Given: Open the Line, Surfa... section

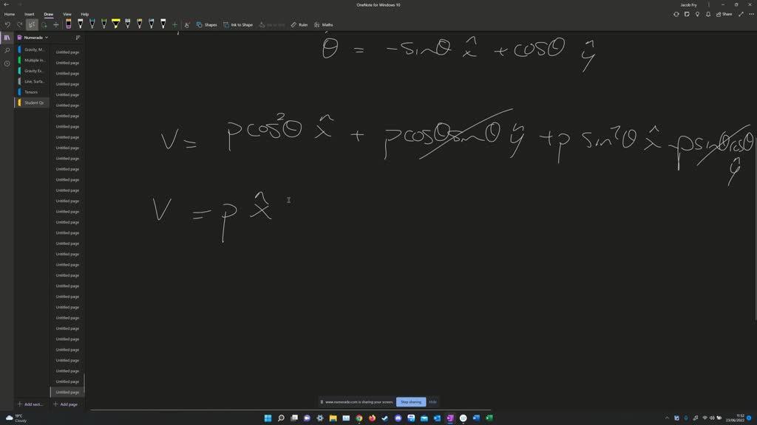Looking at the screenshot, I should 33,81.
